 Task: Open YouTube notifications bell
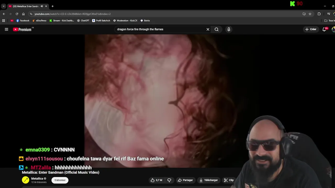tap(325, 29)
